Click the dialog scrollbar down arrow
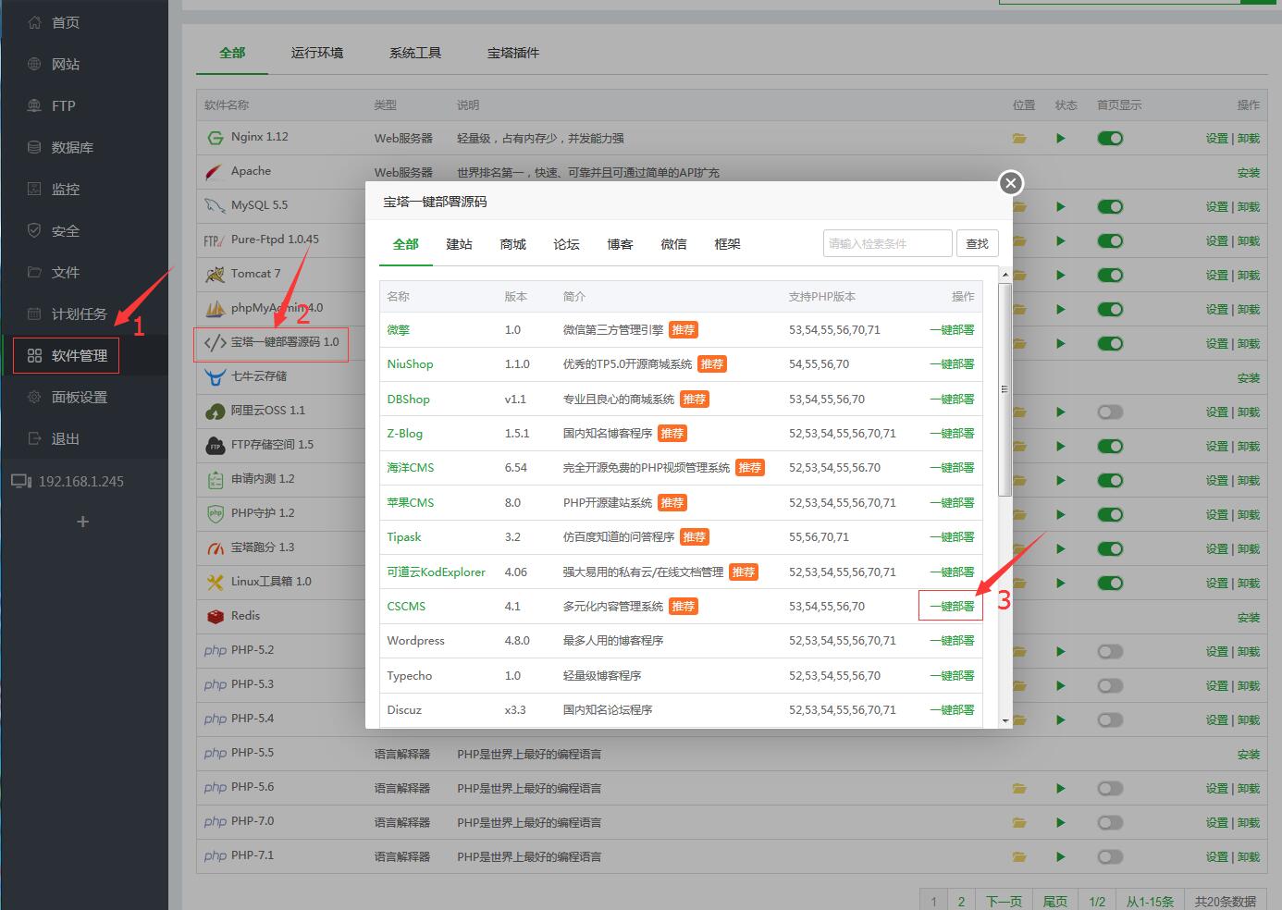This screenshot has width=1282, height=910. click(1005, 720)
